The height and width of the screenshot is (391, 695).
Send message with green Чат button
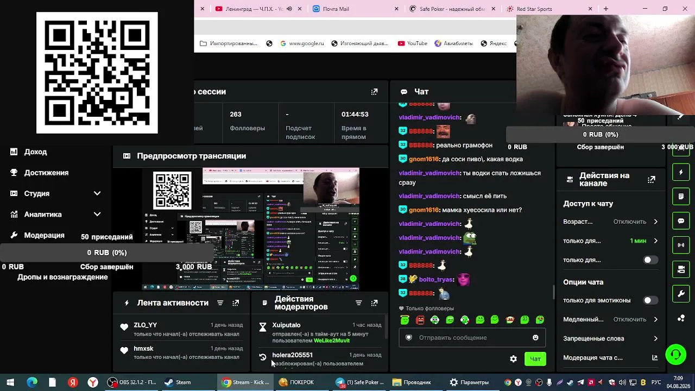click(x=535, y=359)
